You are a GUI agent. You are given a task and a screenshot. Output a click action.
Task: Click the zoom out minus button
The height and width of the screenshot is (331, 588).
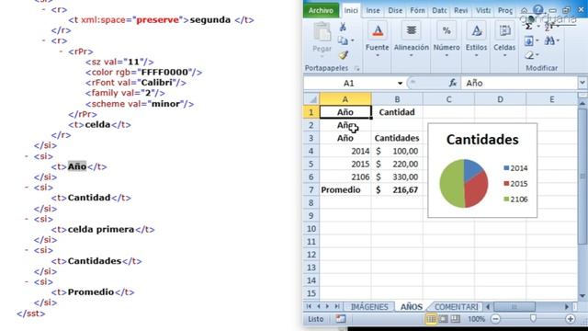point(496,319)
